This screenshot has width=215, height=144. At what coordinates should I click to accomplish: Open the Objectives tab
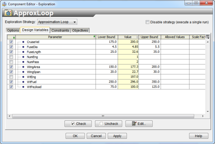(80, 31)
